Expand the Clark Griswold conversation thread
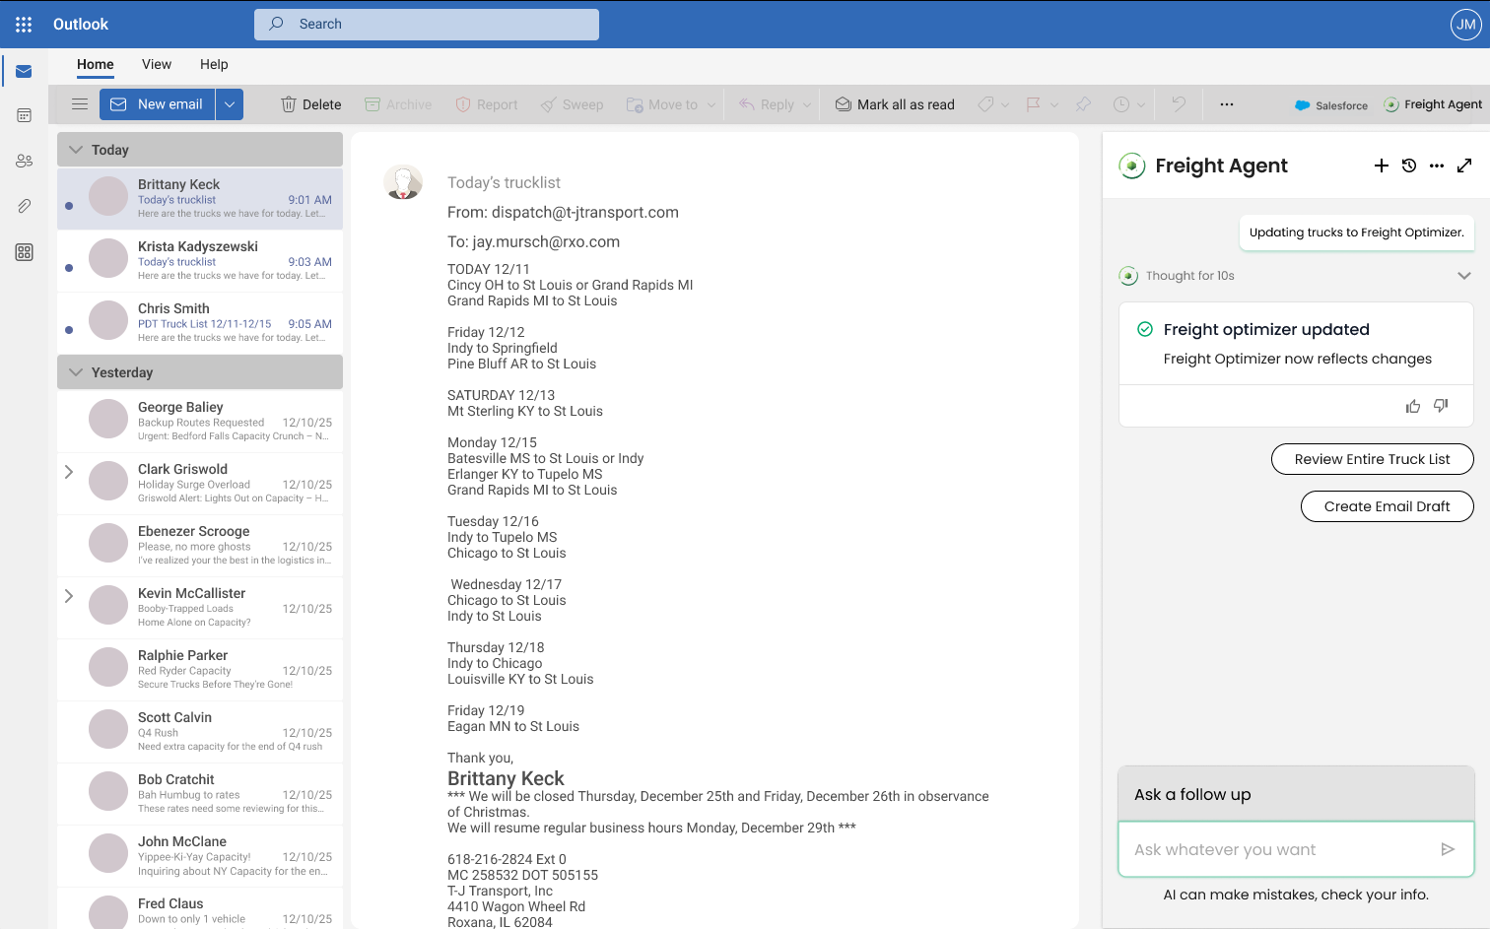Screen dimensions: 1490x929 click(x=69, y=472)
